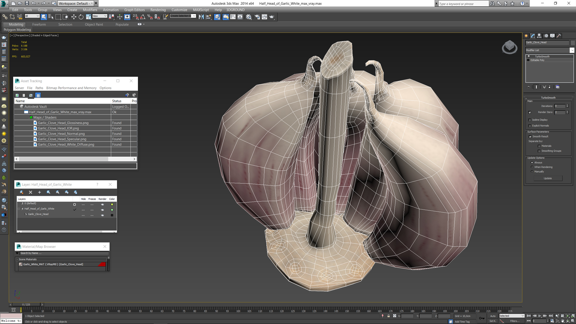This screenshot has width=576, height=324.
Task: Open the Bitmap Performance and Memory menu
Action: click(71, 88)
